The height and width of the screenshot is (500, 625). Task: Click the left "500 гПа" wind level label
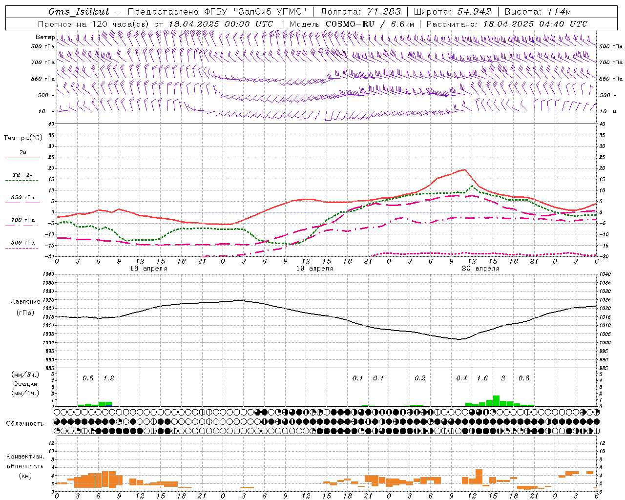tap(42, 46)
